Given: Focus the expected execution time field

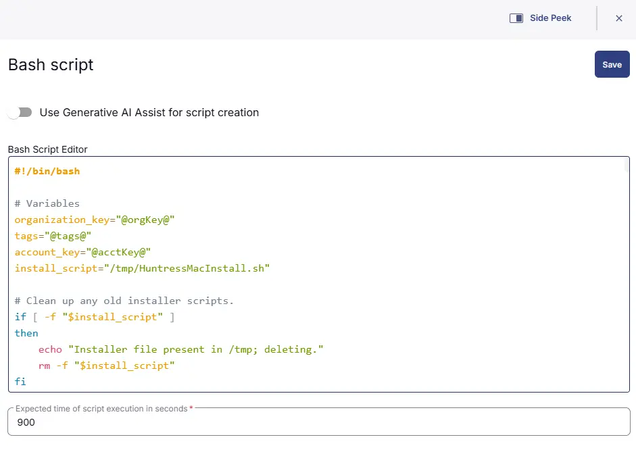Looking at the screenshot, I should [x=318, y=422].
